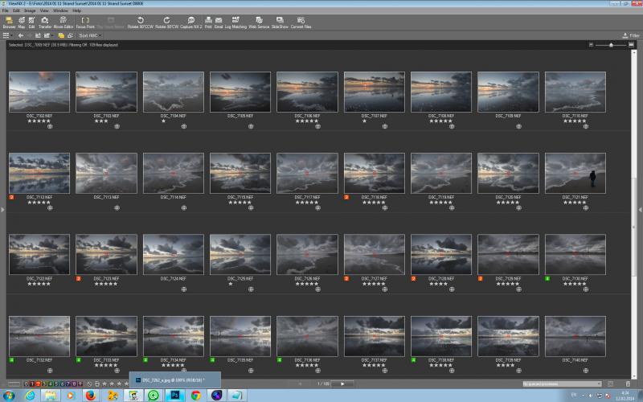Screen dimensions: 643x402
Task: Select thumbnail DSC_7121.NEF with person
Action: tap(575, 173)
